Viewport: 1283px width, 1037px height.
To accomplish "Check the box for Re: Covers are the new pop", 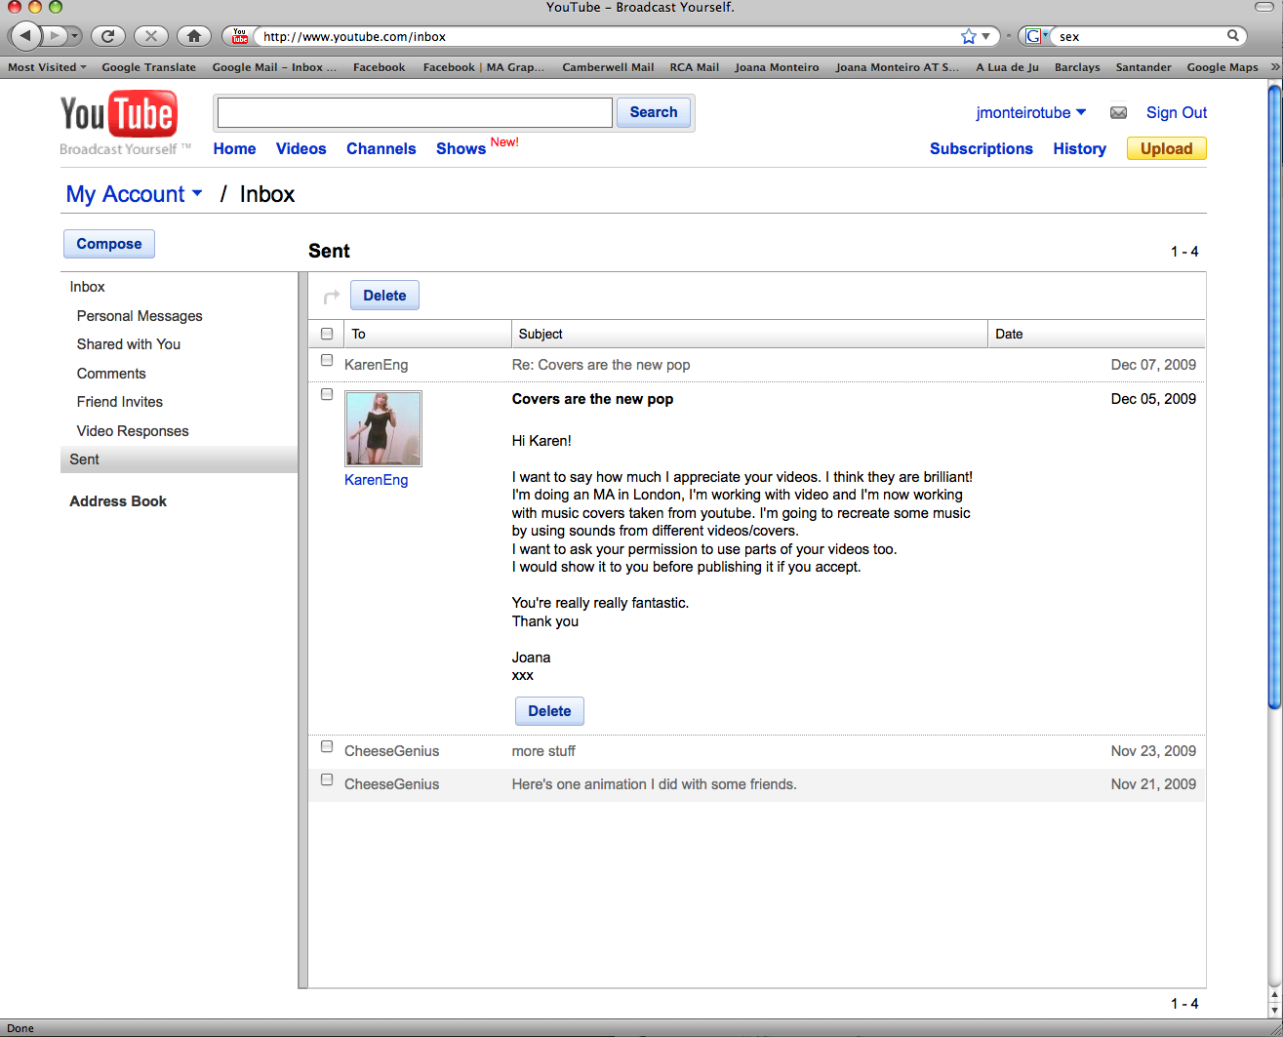I will point(327,360).
